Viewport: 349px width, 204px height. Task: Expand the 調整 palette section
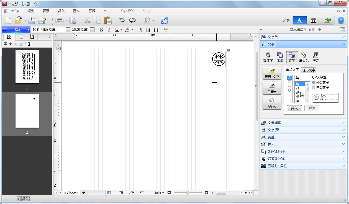tap(303, 137)
